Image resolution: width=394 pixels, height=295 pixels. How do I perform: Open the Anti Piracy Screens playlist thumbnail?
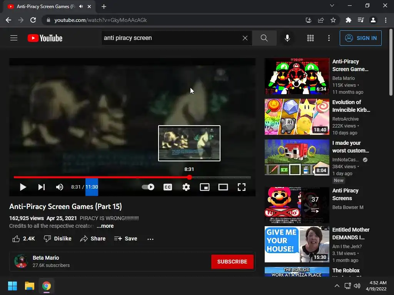297,205
